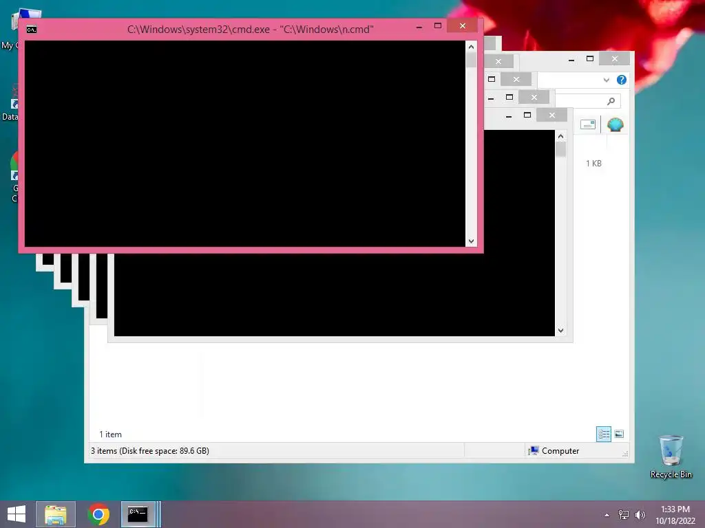
Task: Click the Explorer status bar resize grip
Action: click(x=625, y=454)
